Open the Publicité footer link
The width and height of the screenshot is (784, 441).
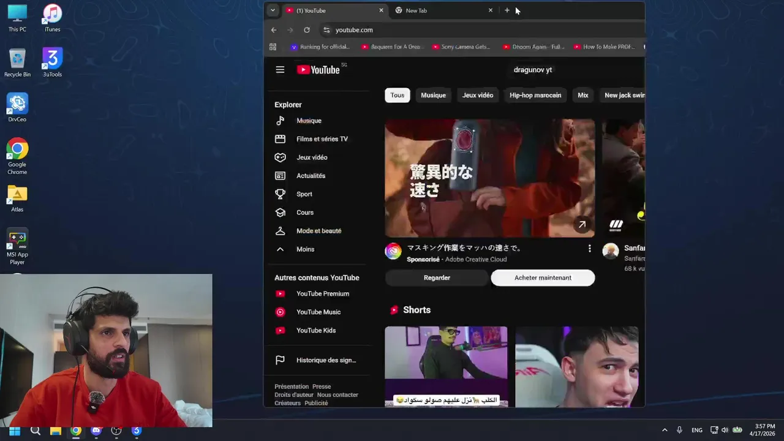pyautogui.click(x=316, y=403)
